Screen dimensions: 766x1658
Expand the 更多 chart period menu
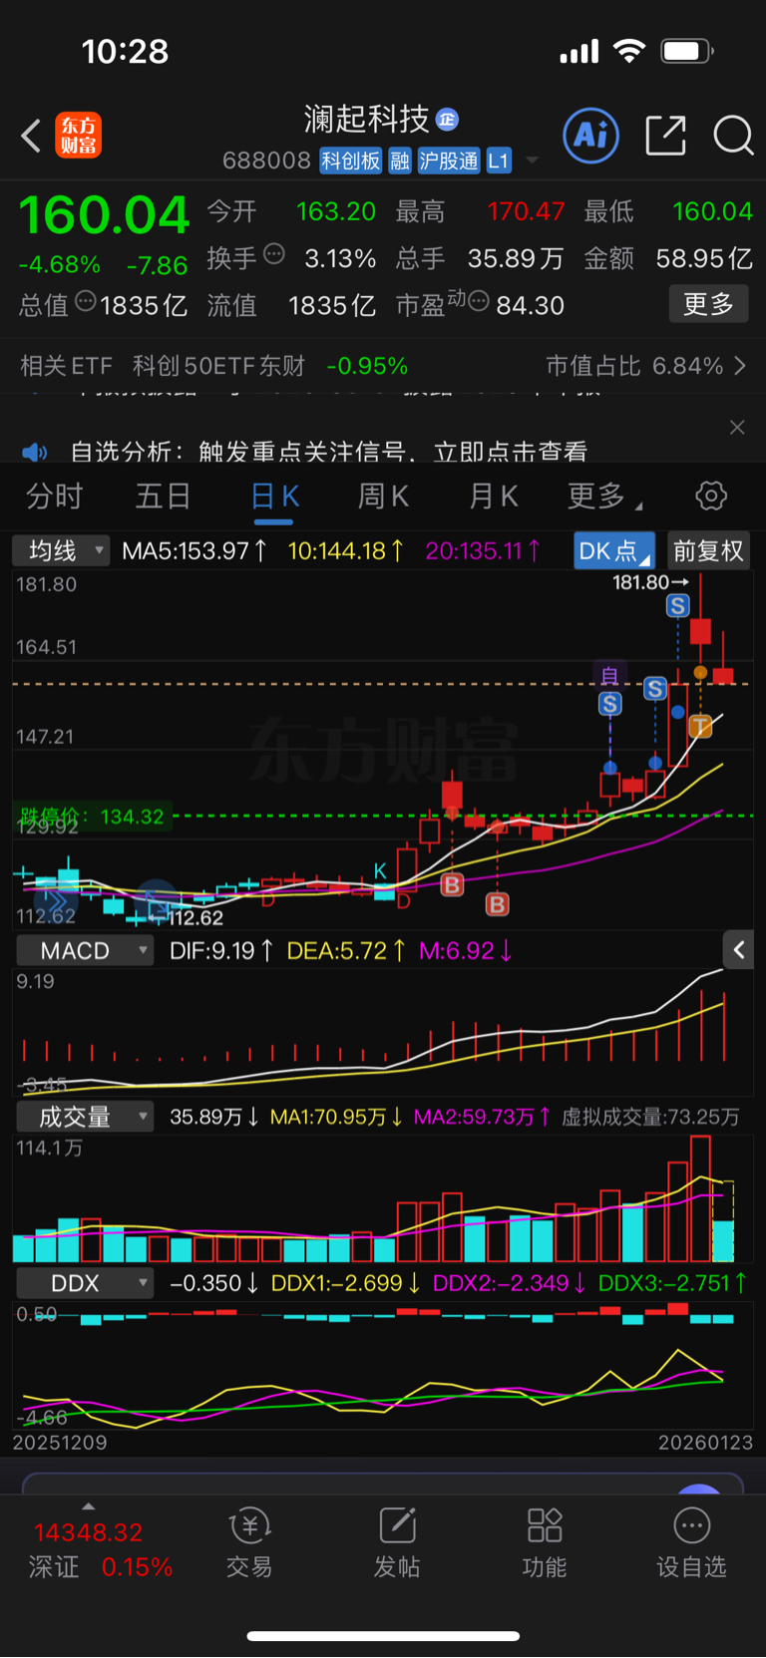click(603, 496)
